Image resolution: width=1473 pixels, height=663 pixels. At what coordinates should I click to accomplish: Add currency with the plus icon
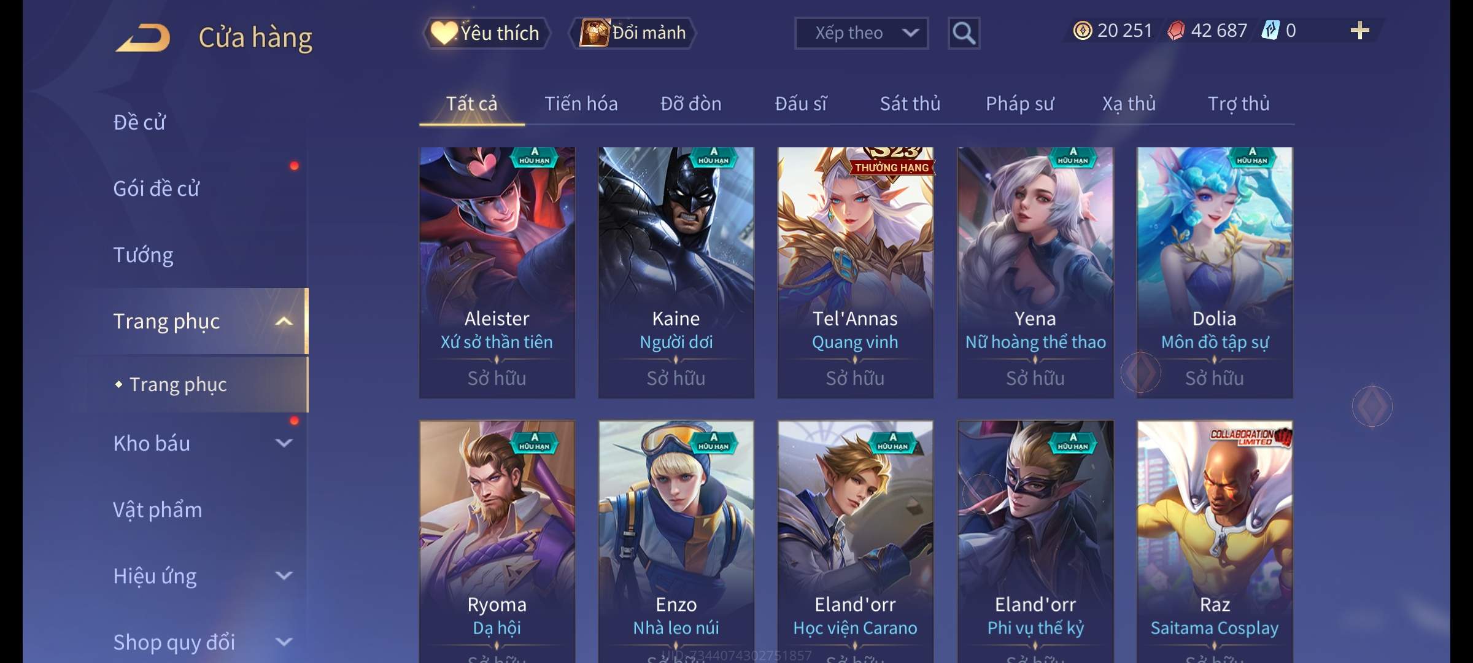[1360, 31]
